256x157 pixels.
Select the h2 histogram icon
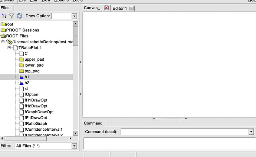(x=21, y=83)
